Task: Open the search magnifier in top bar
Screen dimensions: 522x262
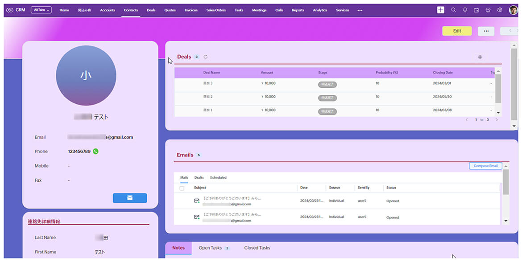Action: click(453, 10)
